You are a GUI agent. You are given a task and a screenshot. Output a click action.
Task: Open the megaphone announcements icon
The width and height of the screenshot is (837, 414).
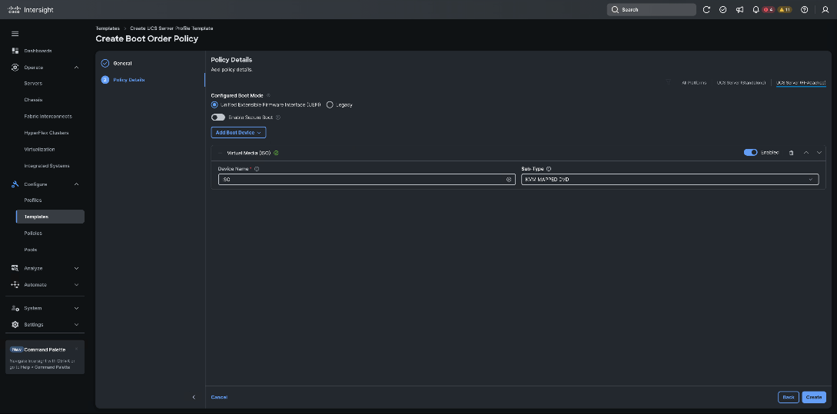[739, 10]
